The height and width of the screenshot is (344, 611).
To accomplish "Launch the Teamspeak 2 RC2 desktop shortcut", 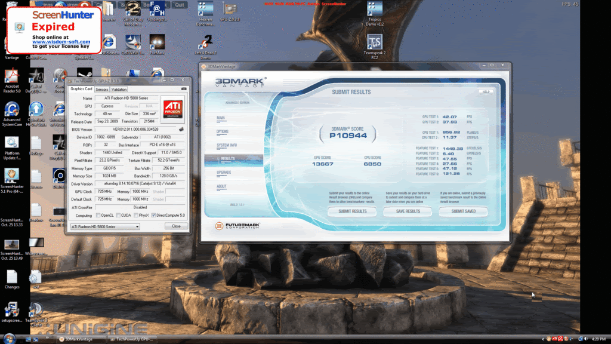I will pos(375,47).
